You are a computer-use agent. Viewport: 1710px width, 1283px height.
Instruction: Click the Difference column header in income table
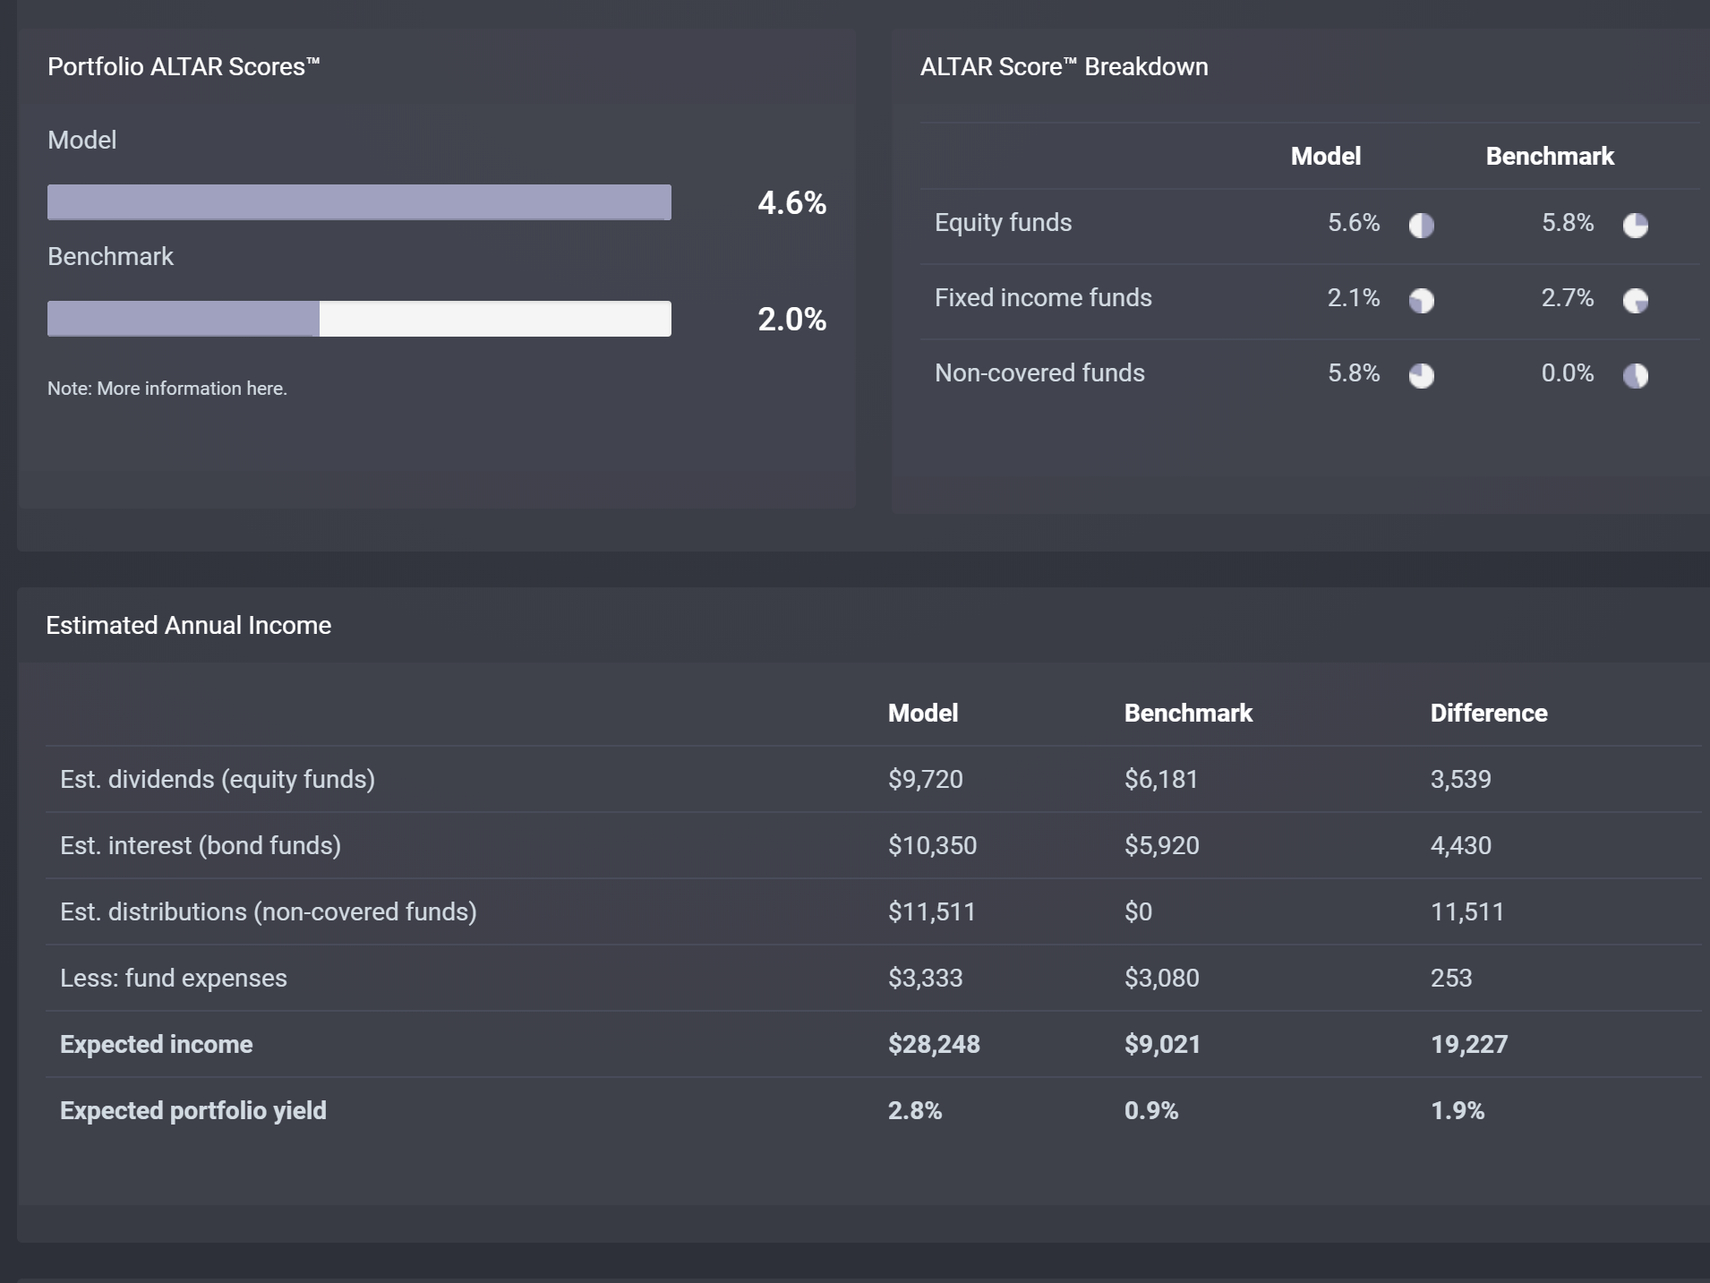[x=1488, y=714]
